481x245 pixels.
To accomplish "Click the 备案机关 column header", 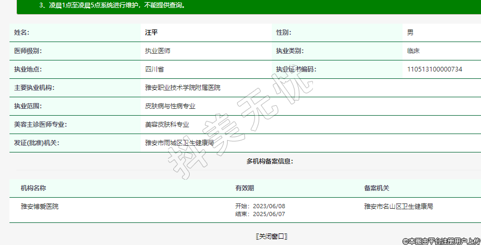I will coord(377,188).
